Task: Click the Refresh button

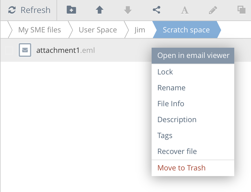Action: pos(29,10)
